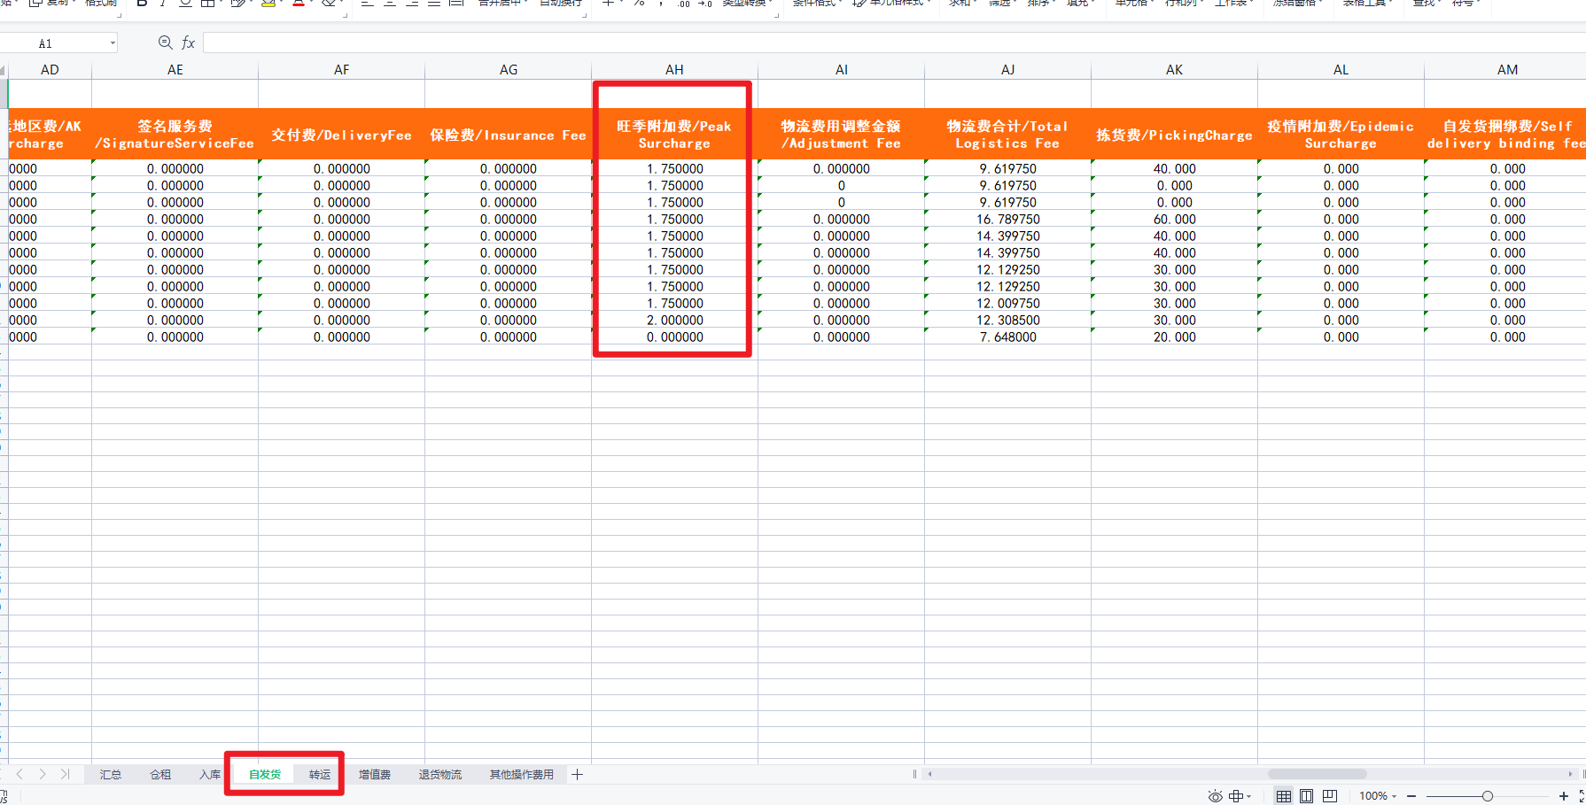Open the insert function fx dialog
The image size is (1586, 805).
(188, 43)
